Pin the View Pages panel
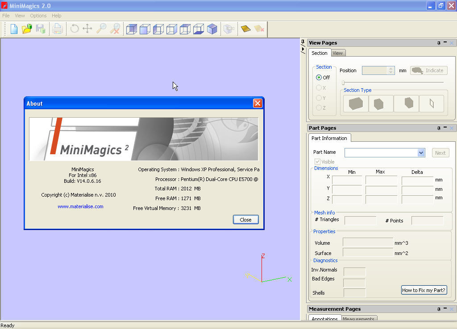This screenshot has width=457, height=329. coord(439,43)
